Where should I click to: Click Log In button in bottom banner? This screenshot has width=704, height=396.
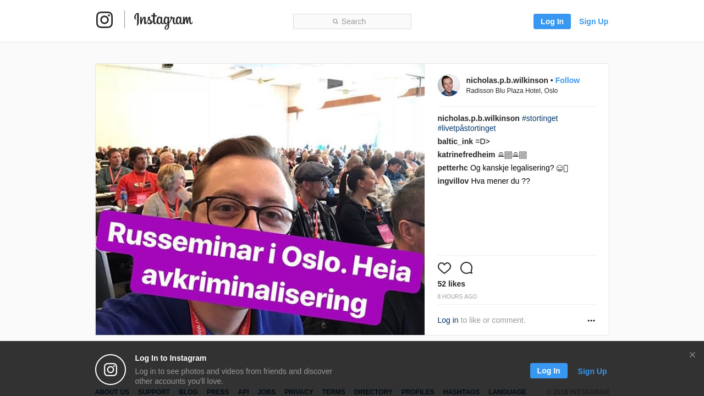pyautogui.click(x=549, y=371)
